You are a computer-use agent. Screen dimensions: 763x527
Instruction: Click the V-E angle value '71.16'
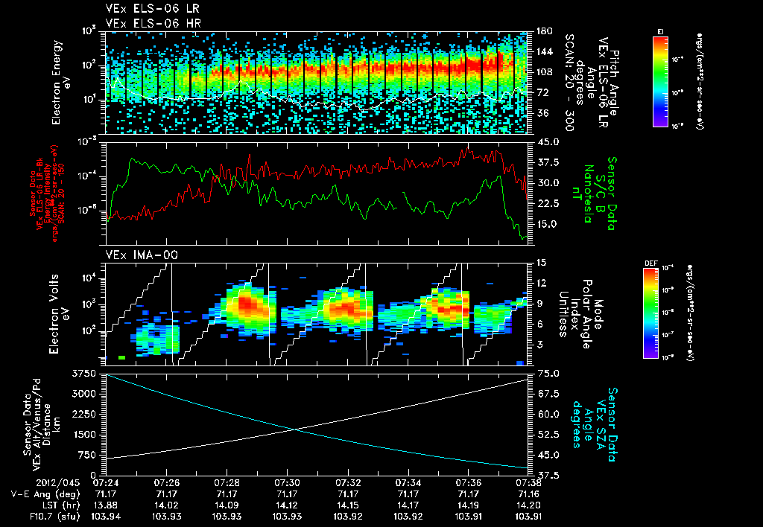tap(528, 494)
